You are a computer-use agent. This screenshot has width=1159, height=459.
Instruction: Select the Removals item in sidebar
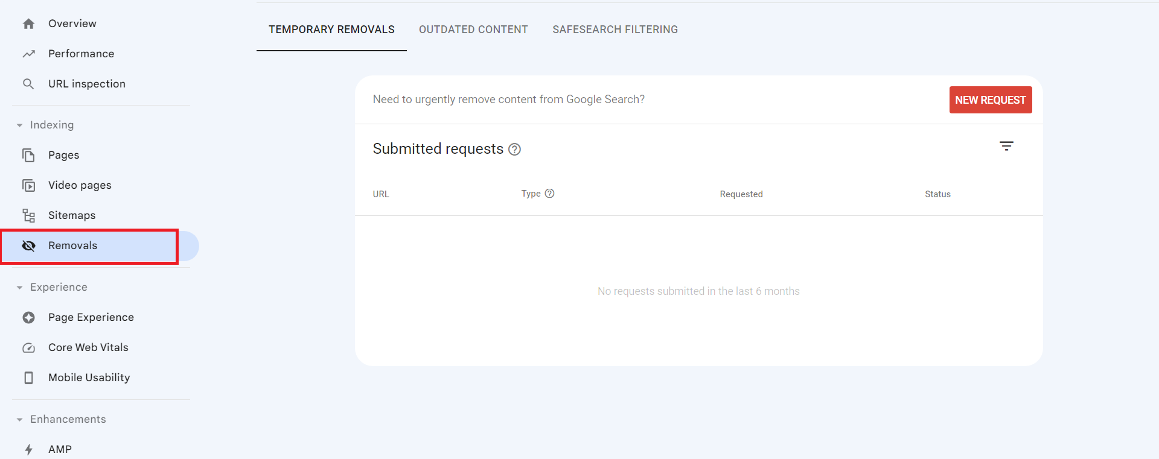[x=72, y=245]
